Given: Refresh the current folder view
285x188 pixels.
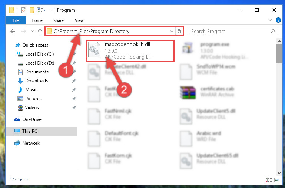Looking at the screenshot, I should pos(179,31).
